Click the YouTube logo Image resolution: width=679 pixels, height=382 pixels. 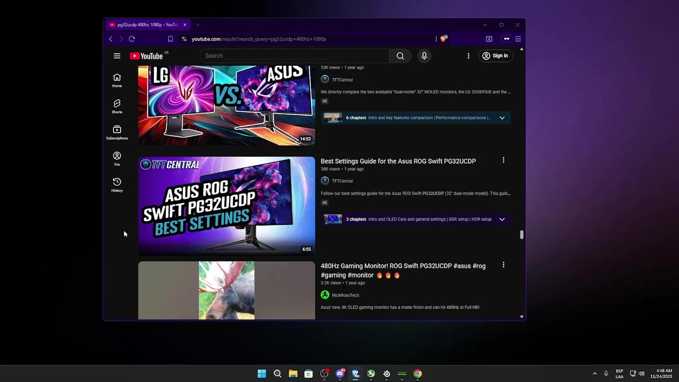[x=146, y=56]
